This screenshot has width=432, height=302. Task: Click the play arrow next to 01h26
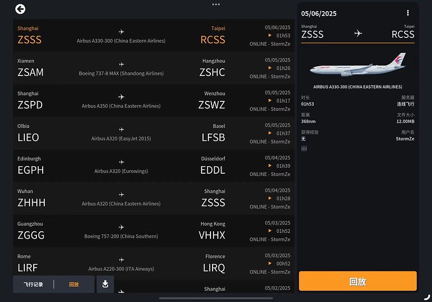coord(270,68)
